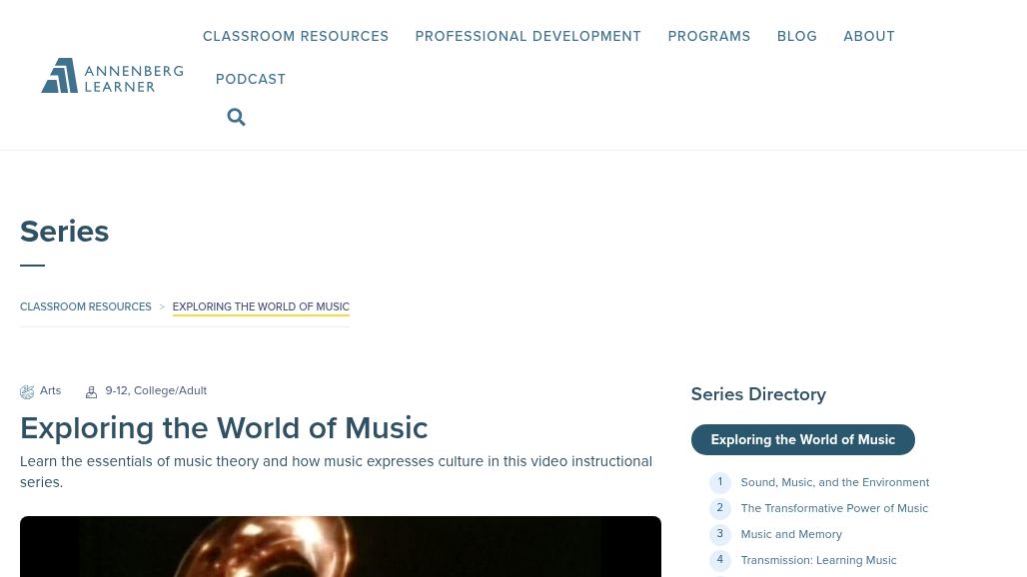Click the episode number 4 badge

[720, 560]
